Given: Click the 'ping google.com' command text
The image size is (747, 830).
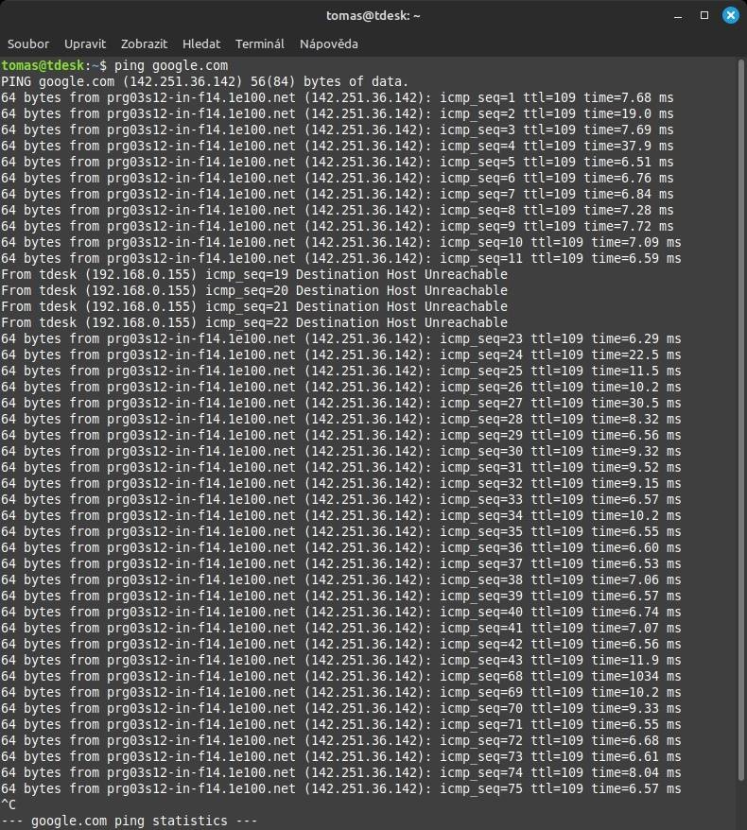Looking at the screenshot, I should (171, 65).
